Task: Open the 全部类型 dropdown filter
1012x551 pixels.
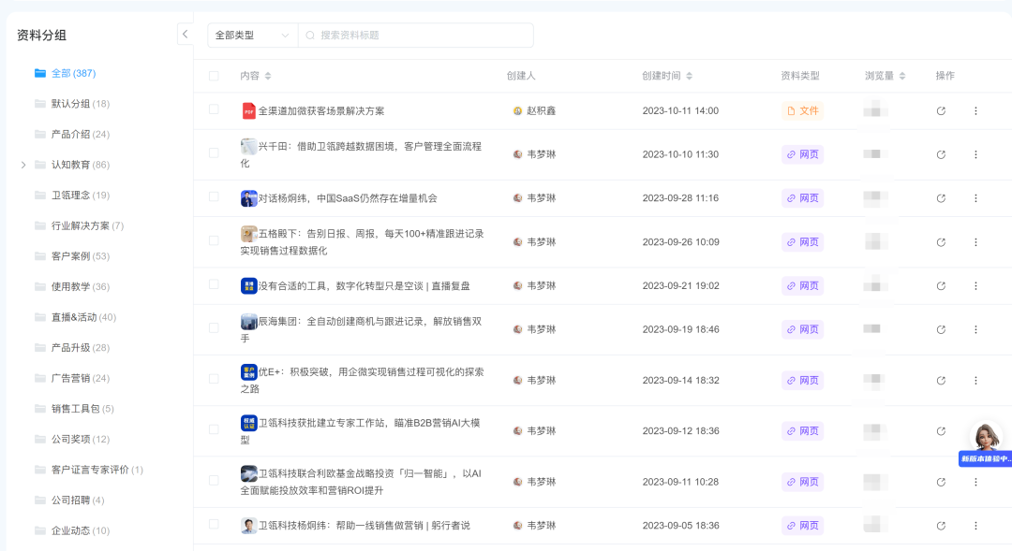Action: tap(252, 36)
